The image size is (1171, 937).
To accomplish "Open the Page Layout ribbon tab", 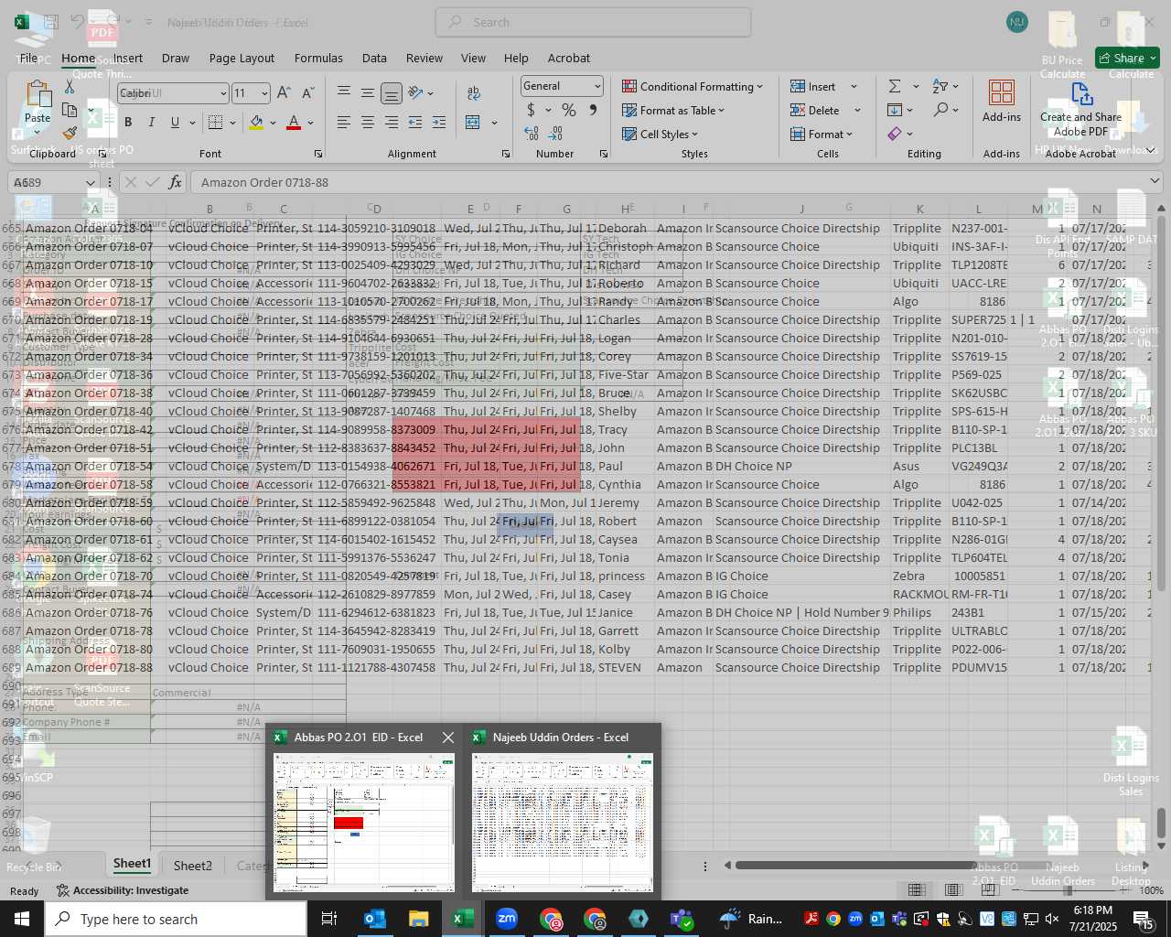I will (242, 58).
